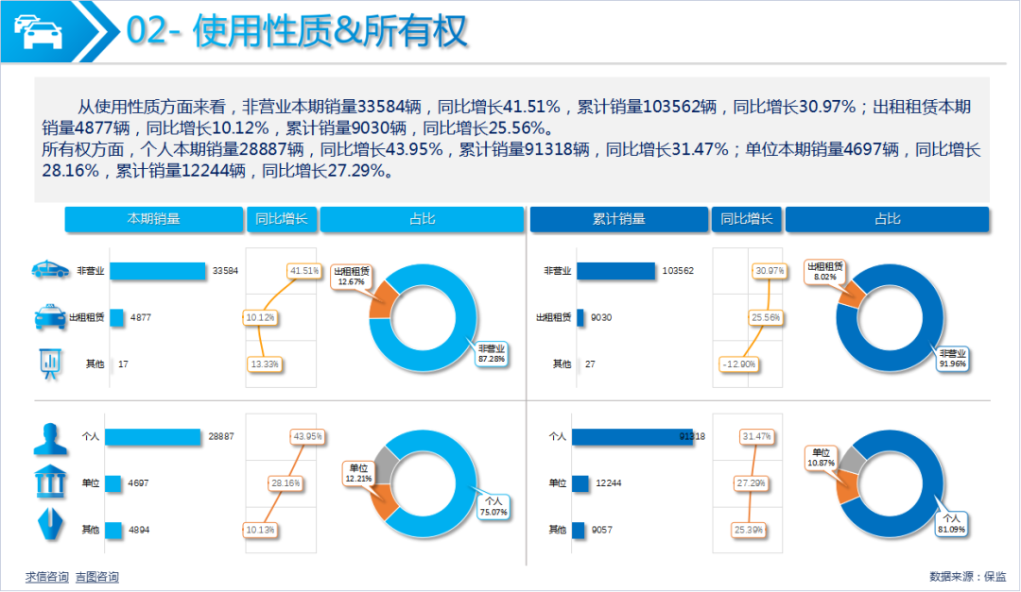This screenshot has width=1021, height=592.
Task: Select the dark-blue 占比 header
Action: click(x=887, y=219)
